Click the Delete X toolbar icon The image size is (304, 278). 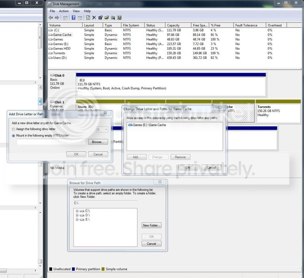tap(94, 18)
